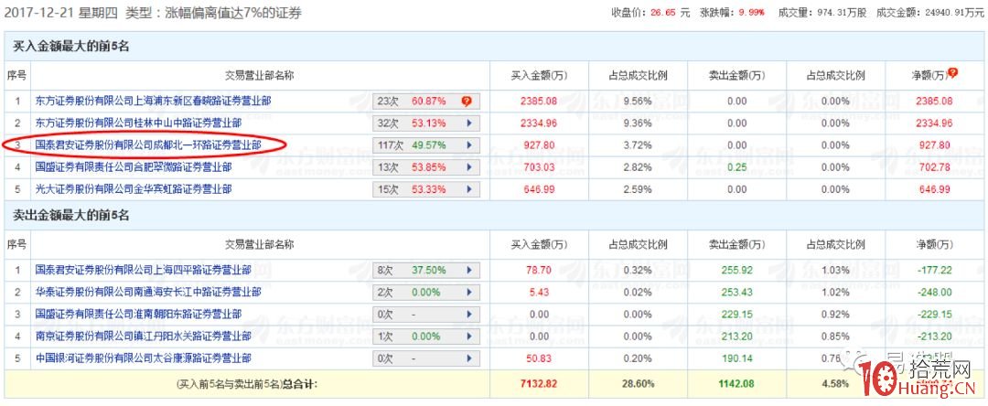Click the arrow icon in 南京证券 row
This screenshot has height=406, width=988.
point(469,336)
